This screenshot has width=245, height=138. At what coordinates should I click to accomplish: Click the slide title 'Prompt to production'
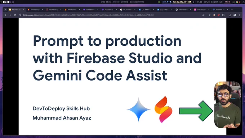tap(107, 41)
